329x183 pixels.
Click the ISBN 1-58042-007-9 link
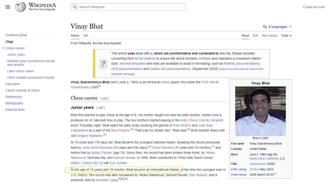click(87, 163)
